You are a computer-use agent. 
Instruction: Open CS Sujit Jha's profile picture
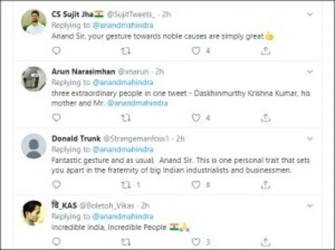coord(34,22)
